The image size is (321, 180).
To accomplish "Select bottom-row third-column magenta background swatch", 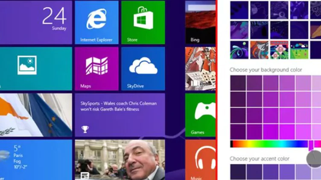I will click(x=271, y=132).
